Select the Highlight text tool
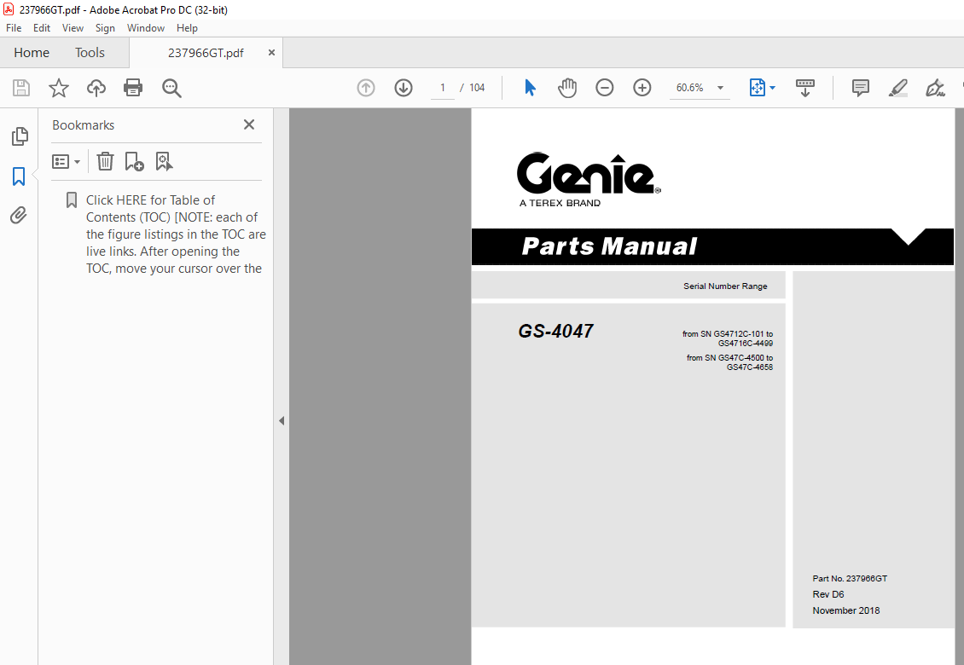 point(897,88)
